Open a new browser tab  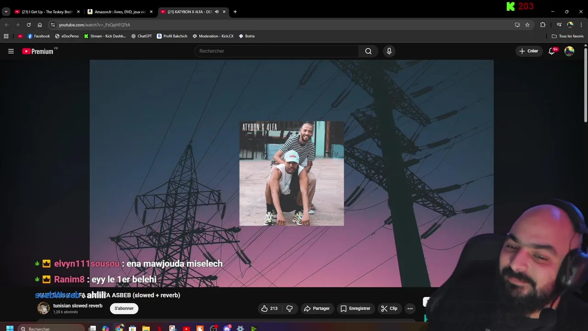(235, 11)
